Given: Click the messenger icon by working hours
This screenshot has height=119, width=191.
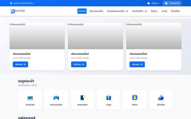Looking at the screenshot, I should pos(11,3).
